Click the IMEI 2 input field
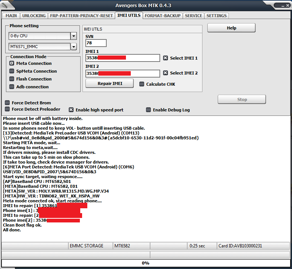This screenshot has height=269, width=292. point(123,73)
